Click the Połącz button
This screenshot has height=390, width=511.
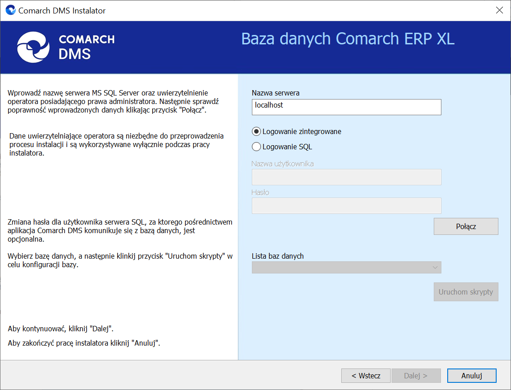[x=466, y=226]
